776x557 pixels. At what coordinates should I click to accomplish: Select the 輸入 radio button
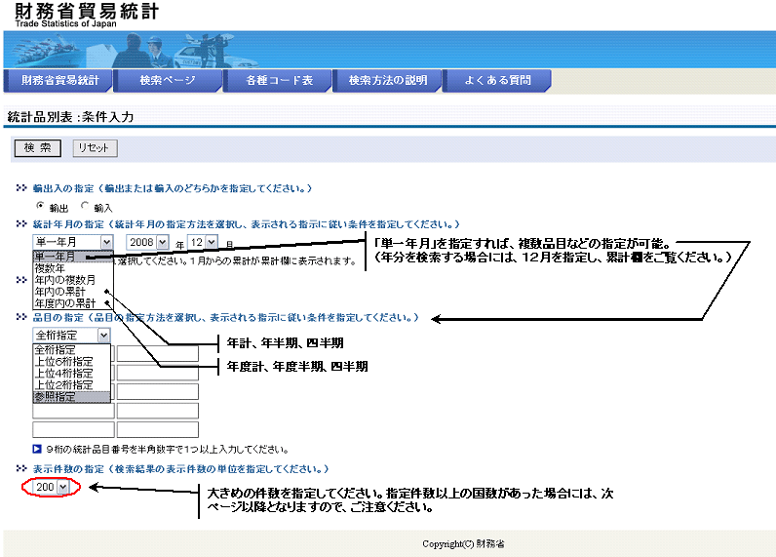[85, 206]
